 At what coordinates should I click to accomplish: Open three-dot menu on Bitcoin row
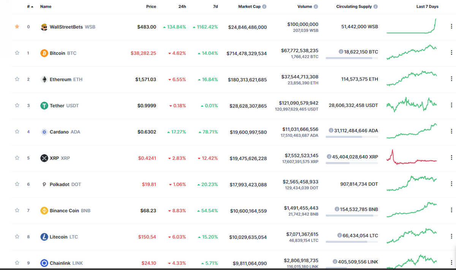(x=451, y=53)
